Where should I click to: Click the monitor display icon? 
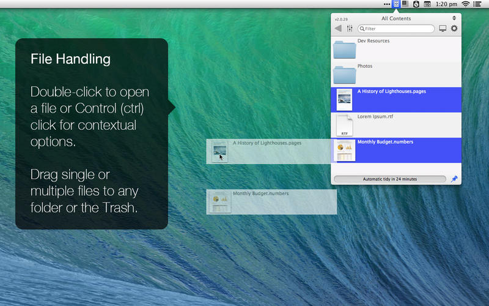tap(443, 28)
